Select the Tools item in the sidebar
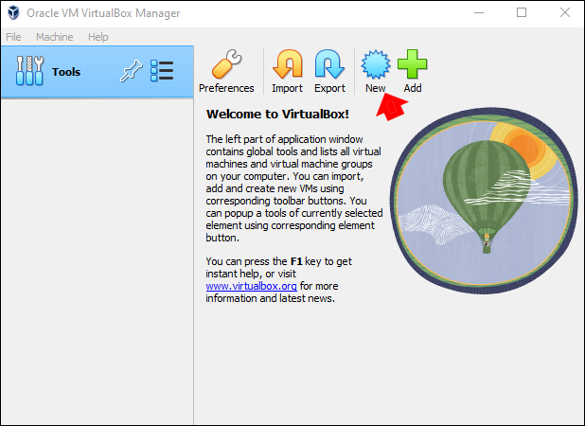The image size is (585, 426). click(97, 72)
